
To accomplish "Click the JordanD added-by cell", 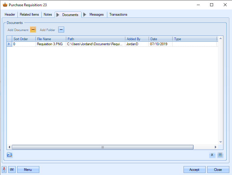I will coord(137,44).
